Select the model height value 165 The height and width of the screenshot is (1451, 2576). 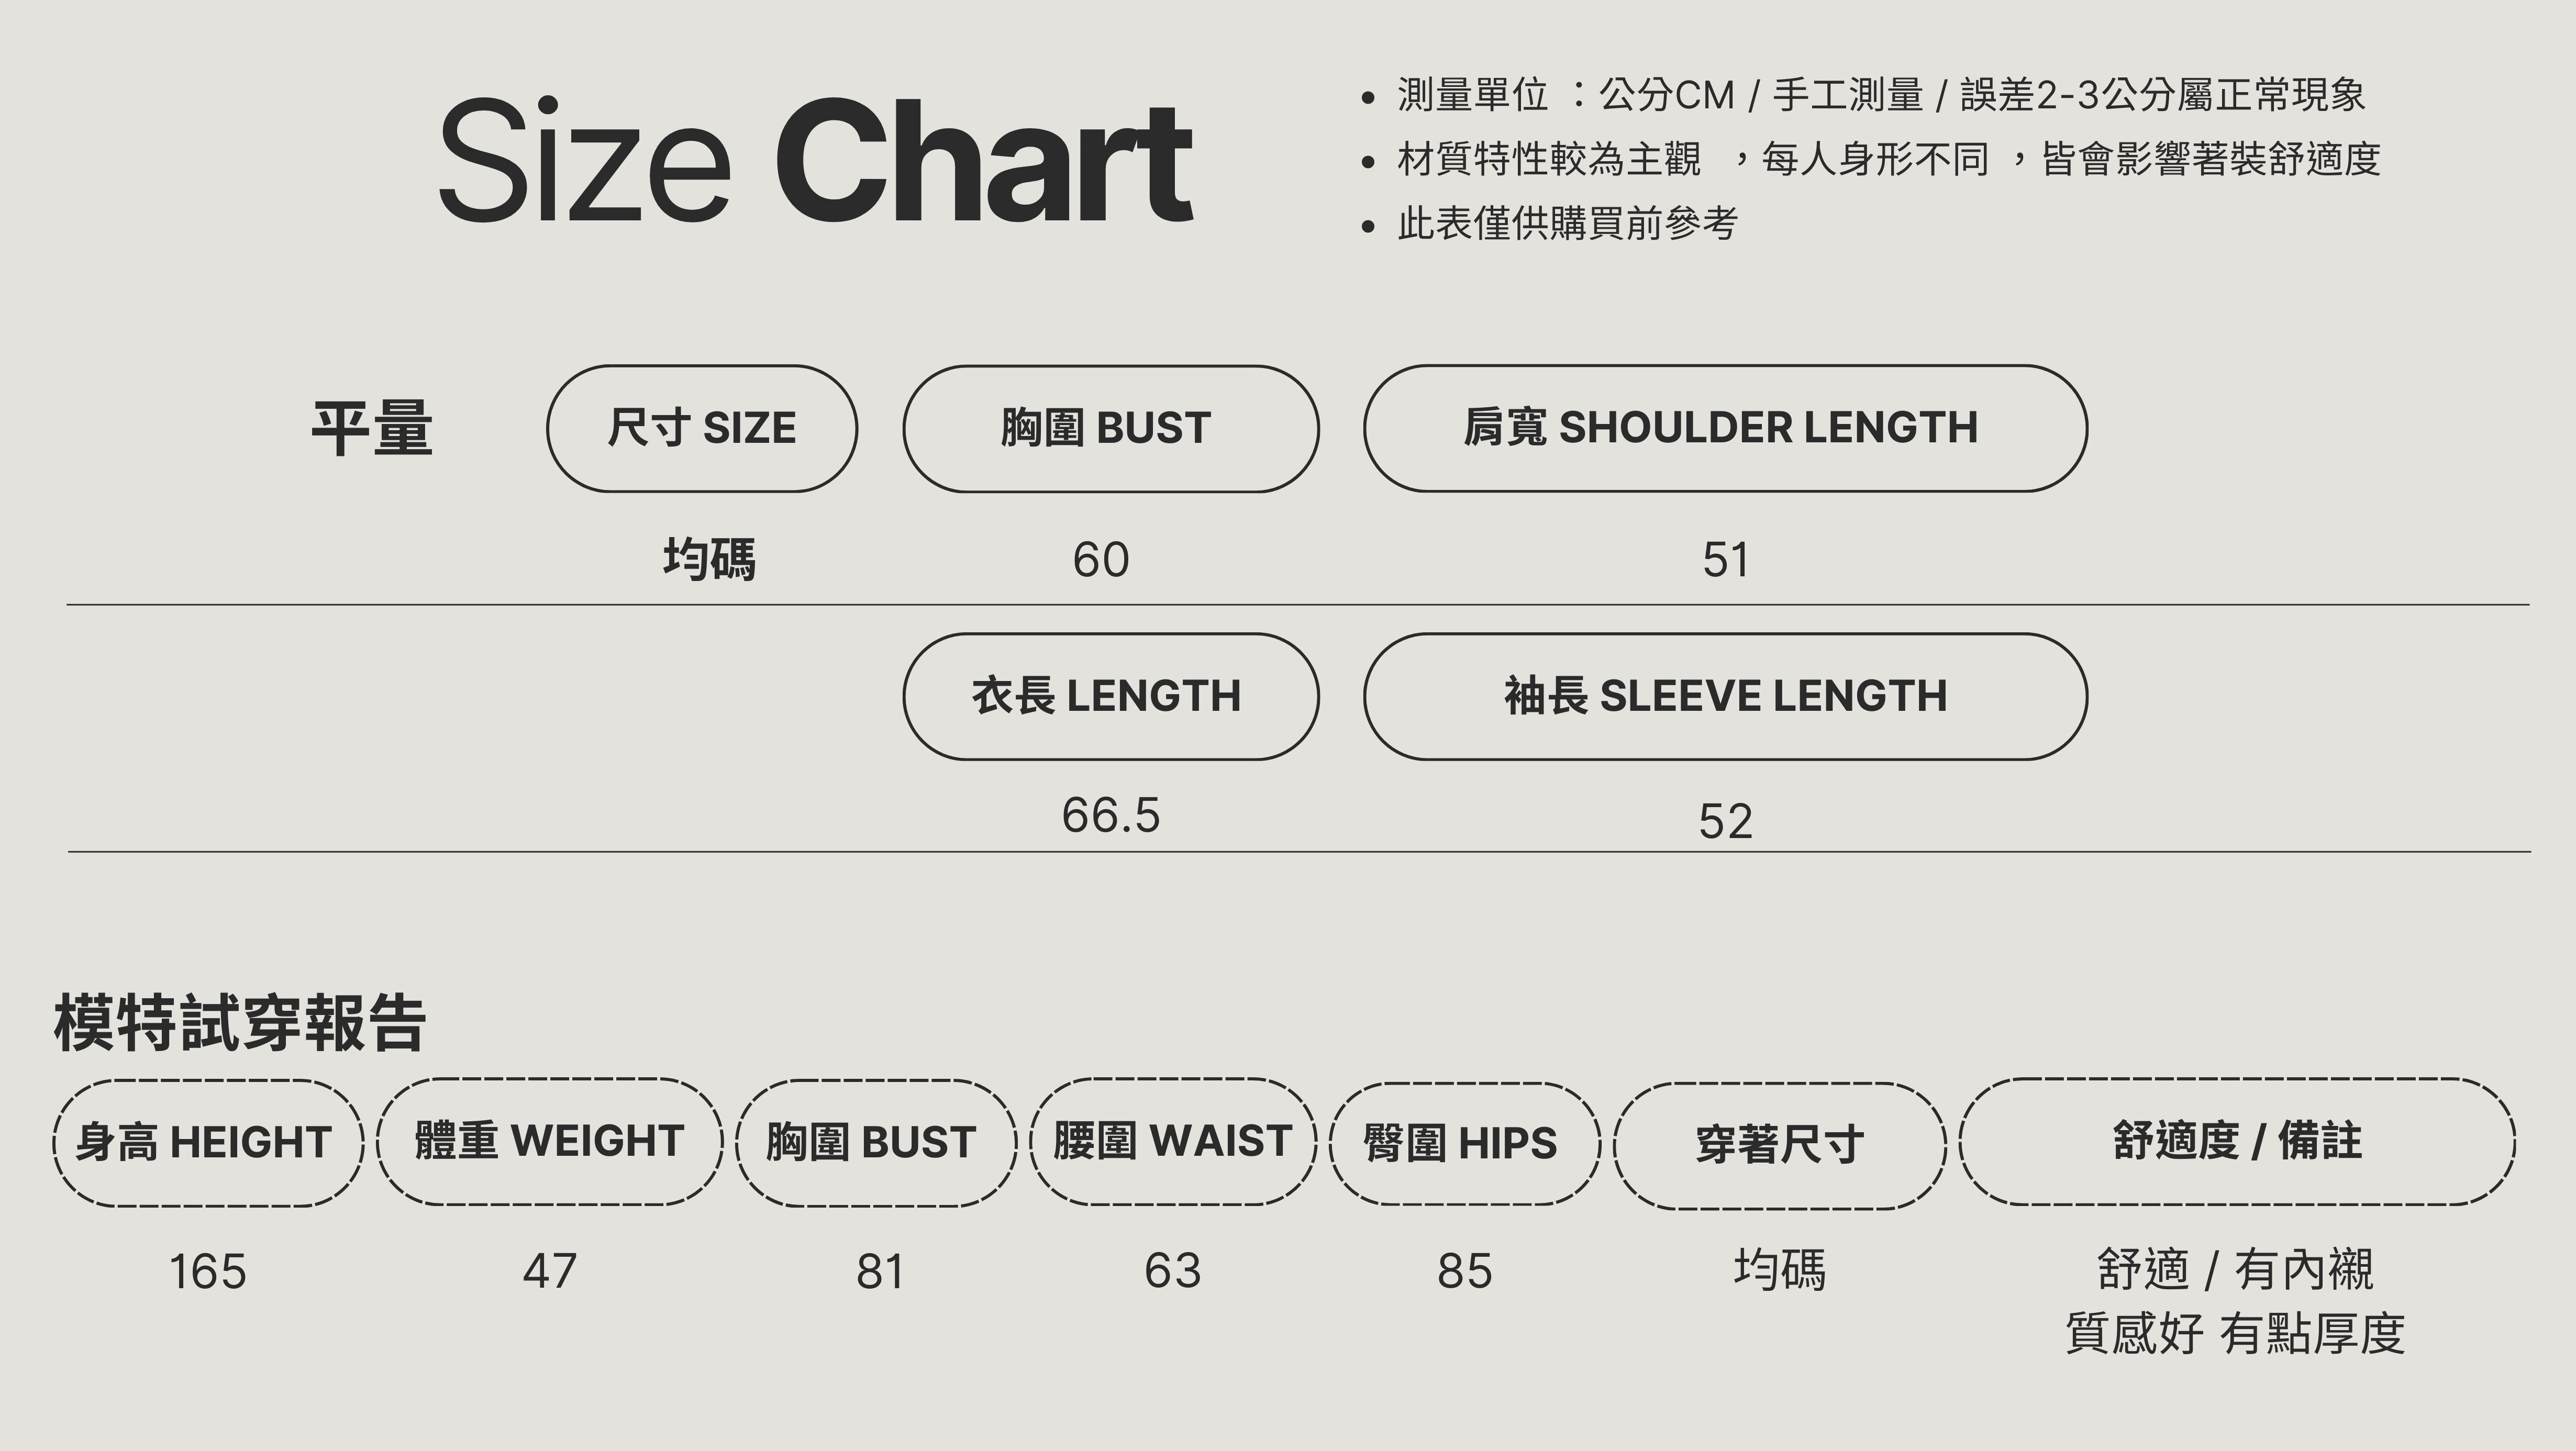tap(208, 1272)
